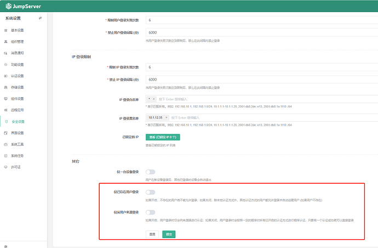This screenshot has height=248, width=378.
Task: Click the IP 登录白名单 tag input placeholder
Action: pos(173,99)
